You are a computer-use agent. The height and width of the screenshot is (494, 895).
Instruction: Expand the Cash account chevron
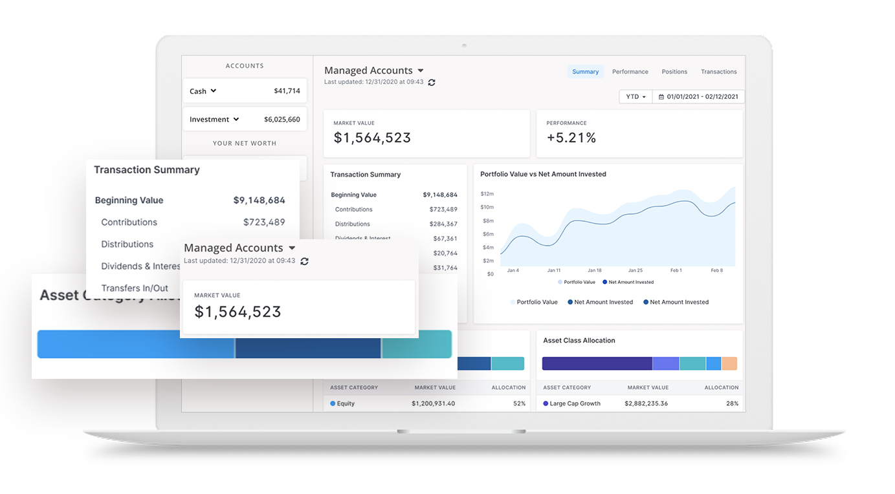[214, 91]
